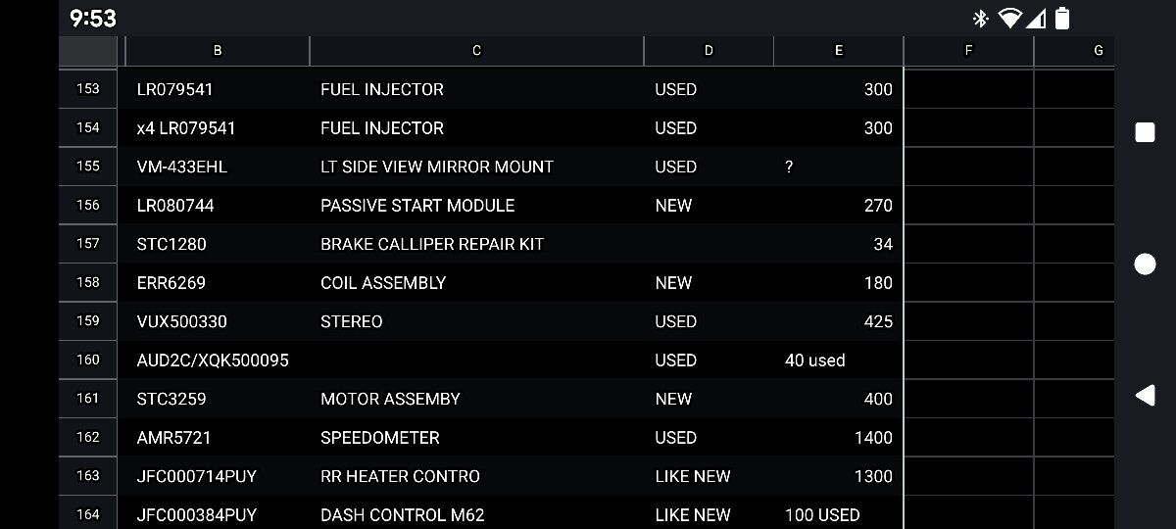Screen dimensions: 1176x529
Task: Tap the cellular signal status icon
Action: 1037,18
